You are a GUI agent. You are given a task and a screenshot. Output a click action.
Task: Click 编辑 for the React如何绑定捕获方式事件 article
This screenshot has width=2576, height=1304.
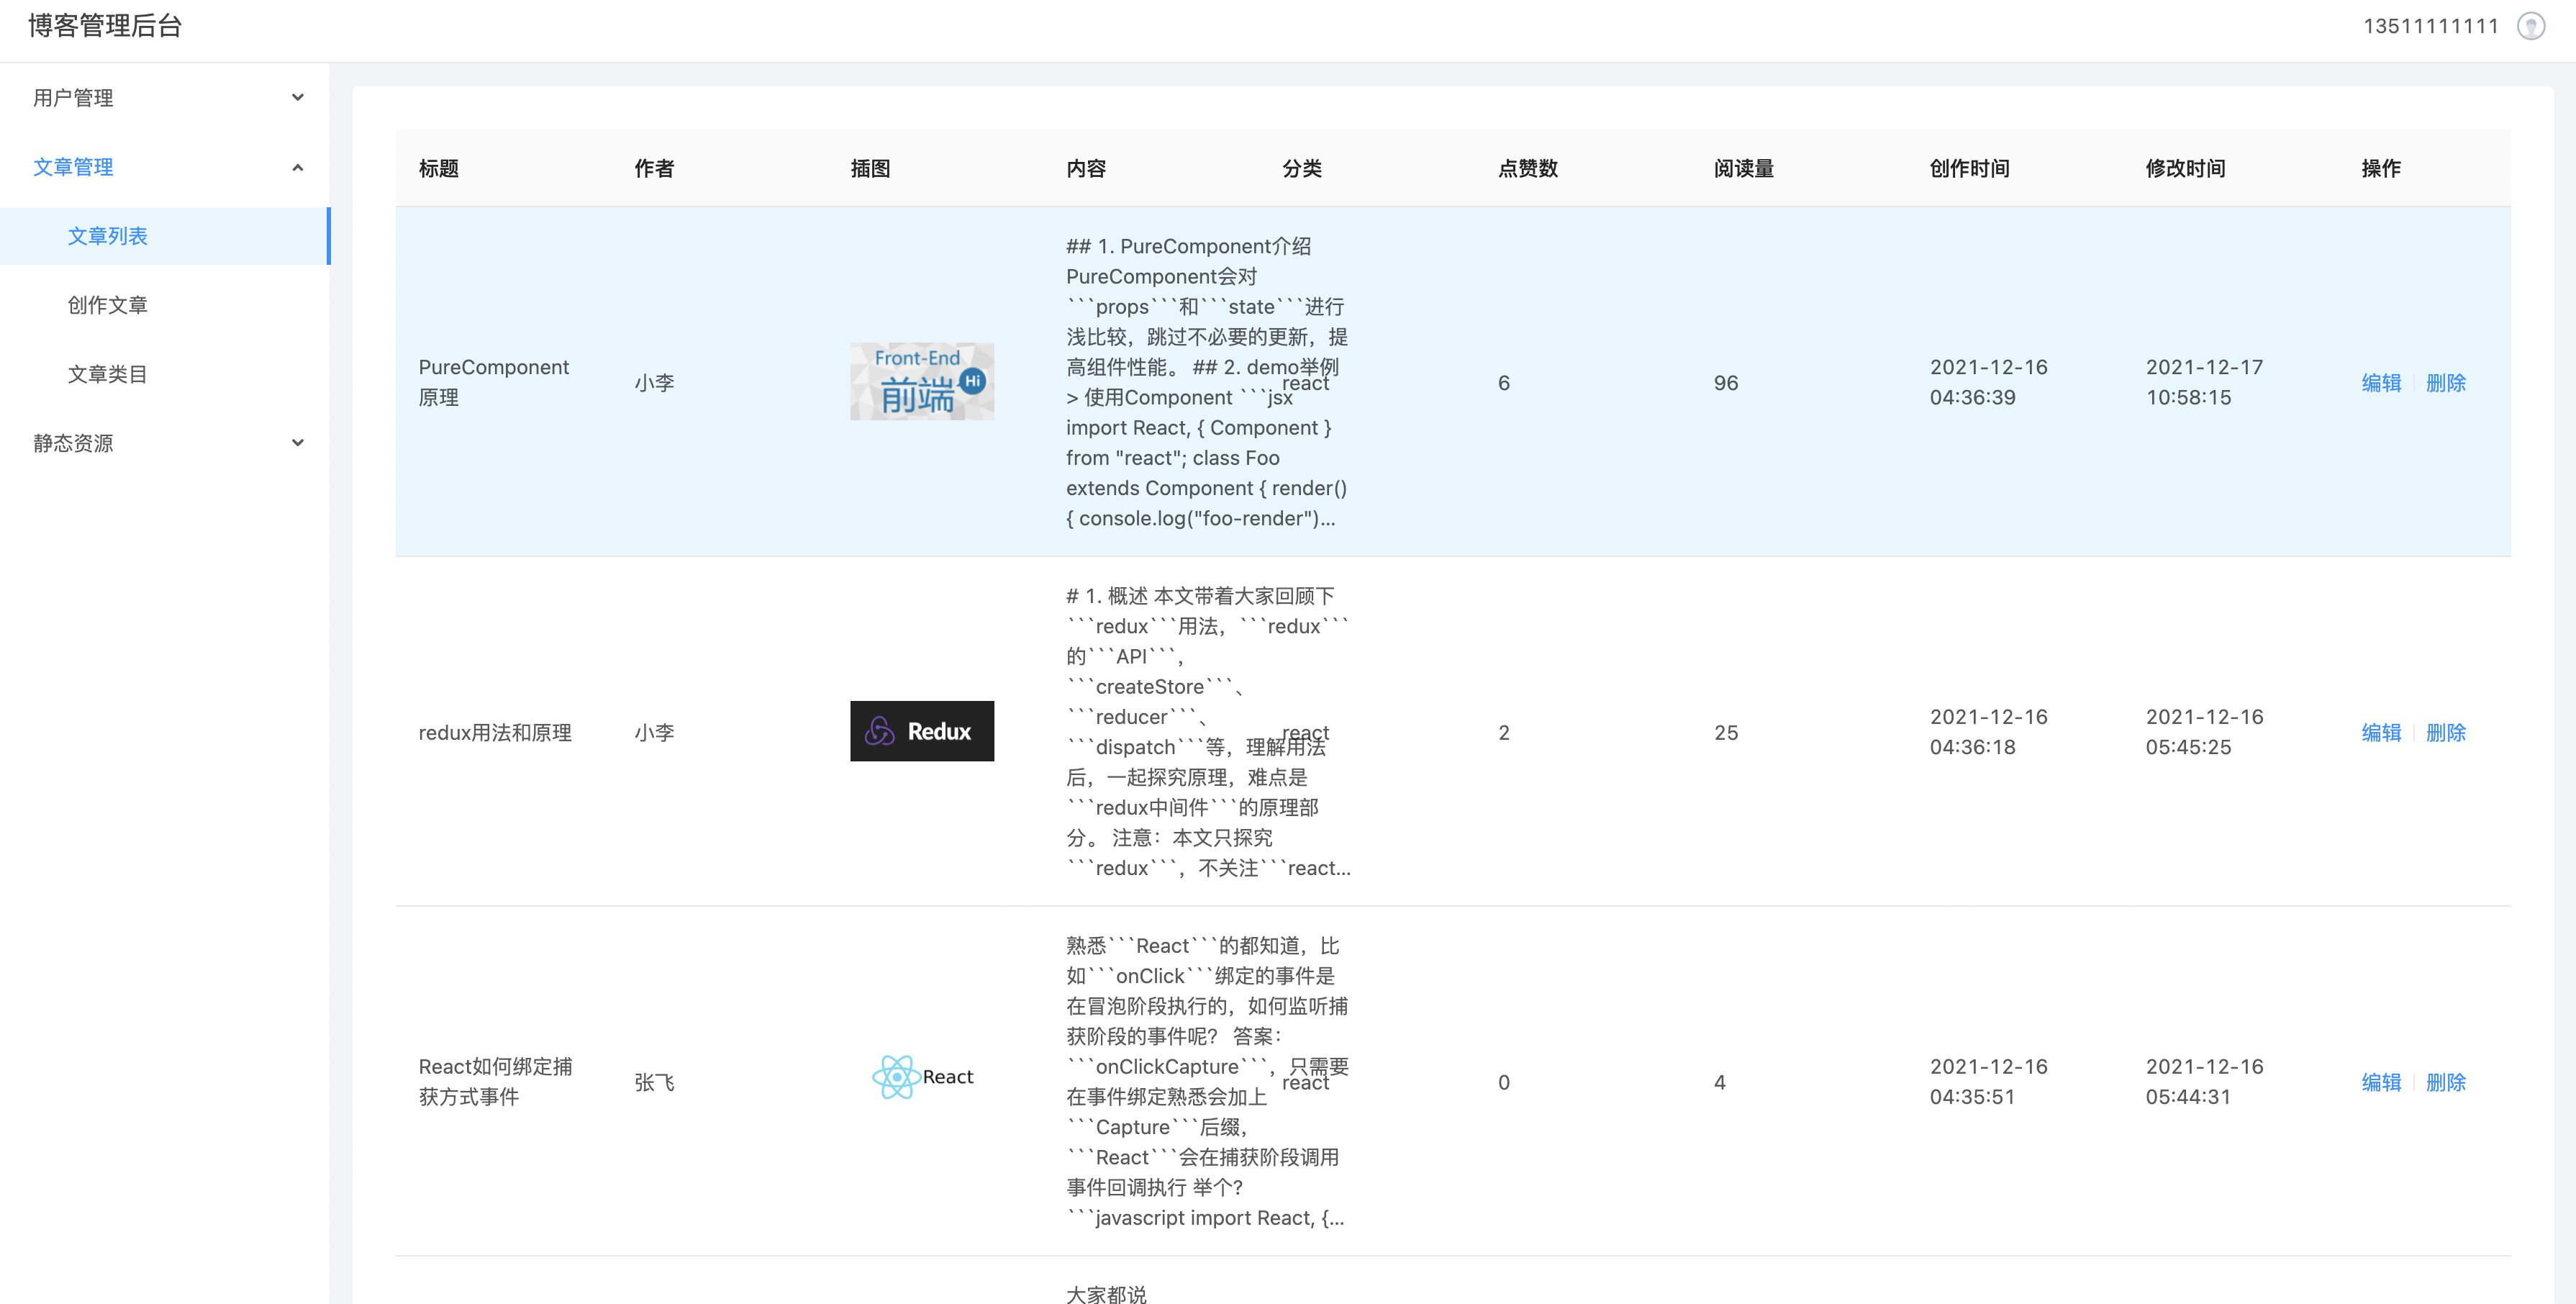(2381, 1082)
